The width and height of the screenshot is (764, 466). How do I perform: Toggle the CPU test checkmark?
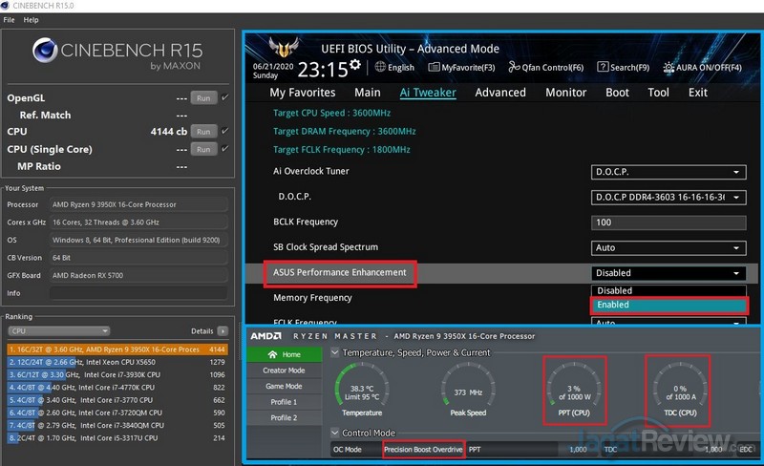coord(224,131)
